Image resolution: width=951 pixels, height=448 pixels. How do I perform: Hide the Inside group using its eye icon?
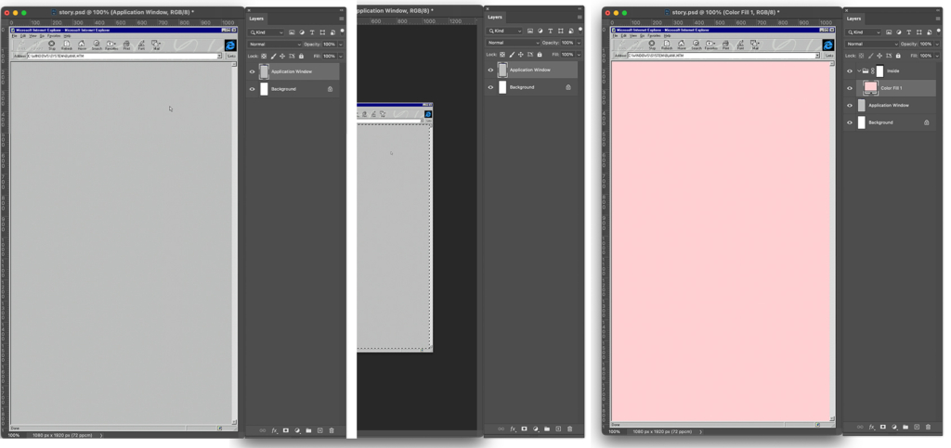point(850,70)
